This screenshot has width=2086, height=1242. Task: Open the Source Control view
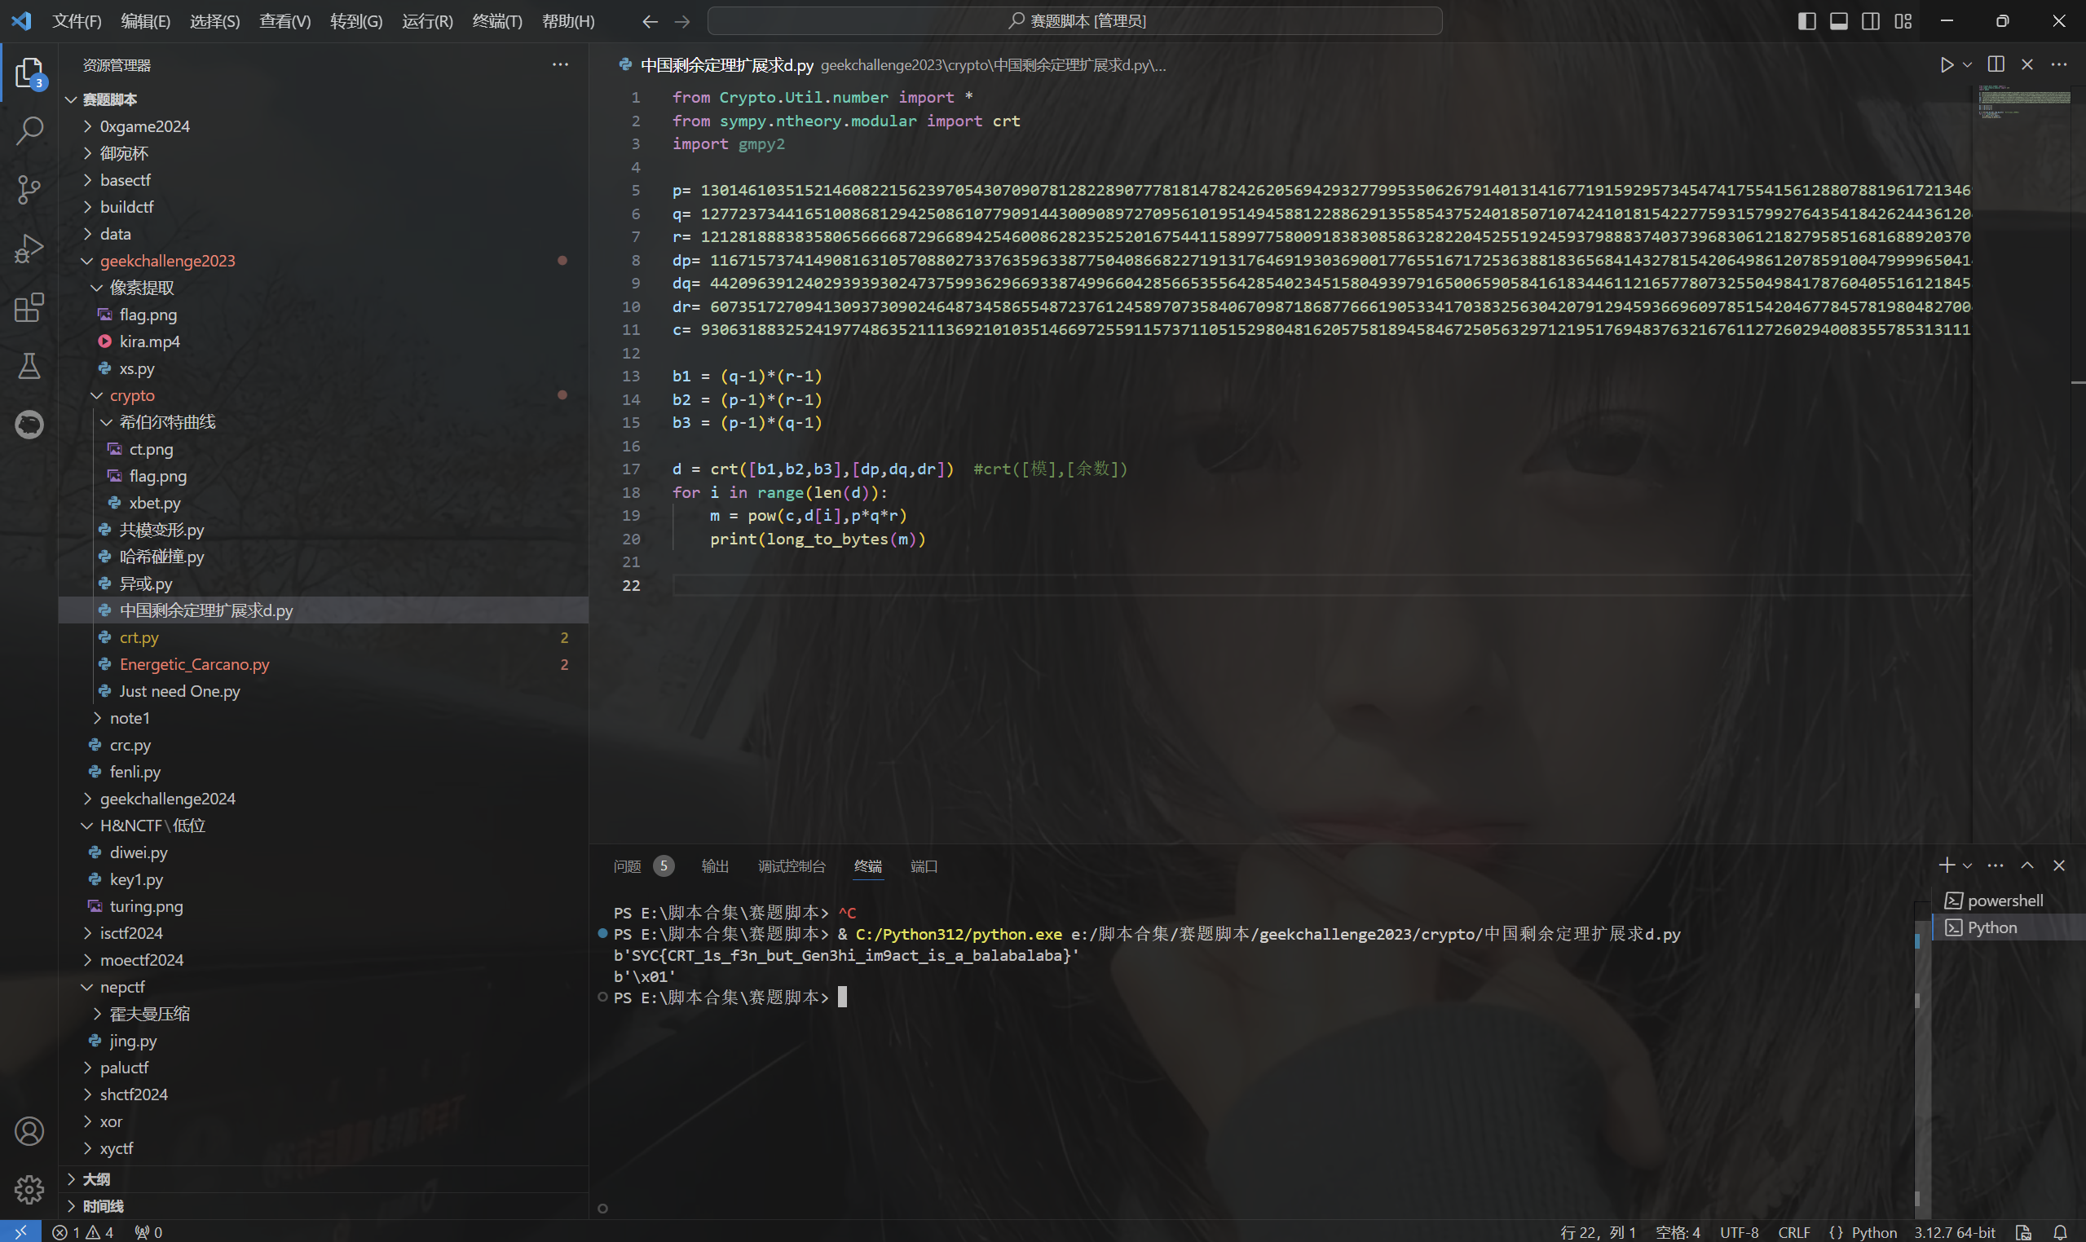29,189
